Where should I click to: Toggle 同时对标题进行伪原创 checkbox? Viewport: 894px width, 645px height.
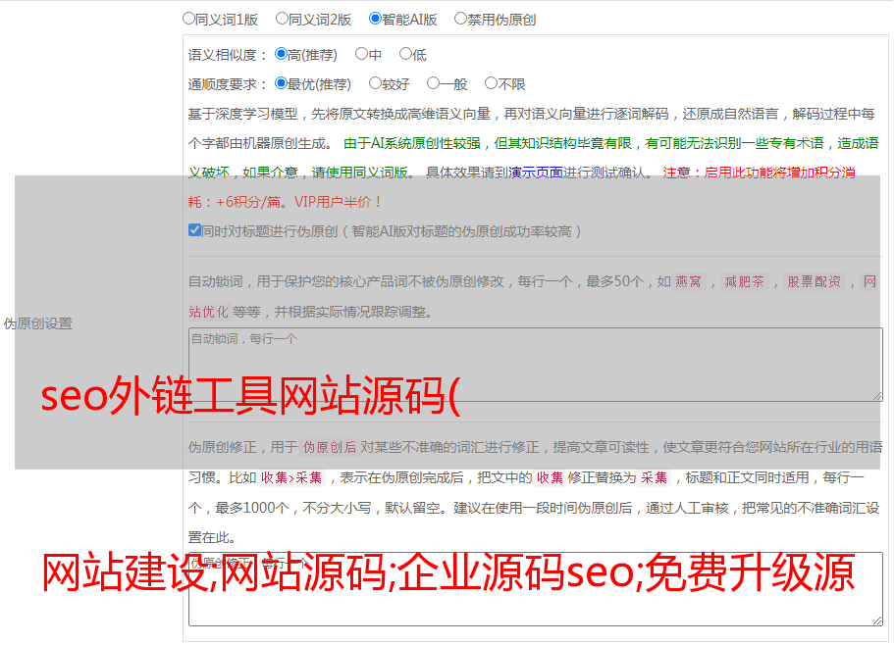(194, 230)
